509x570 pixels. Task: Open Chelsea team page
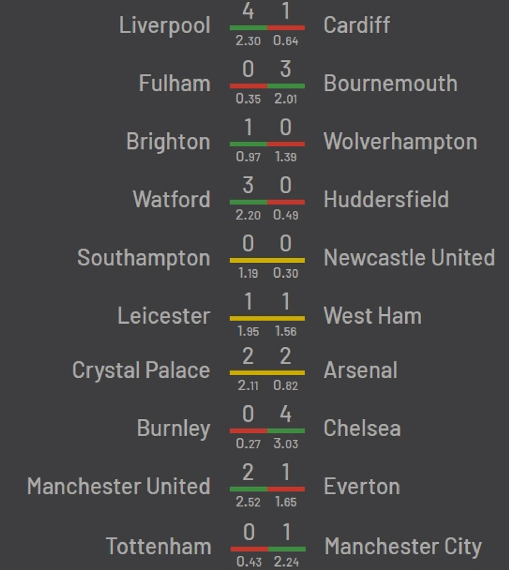(x=362, y=428)
